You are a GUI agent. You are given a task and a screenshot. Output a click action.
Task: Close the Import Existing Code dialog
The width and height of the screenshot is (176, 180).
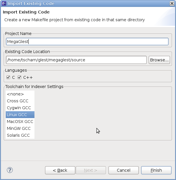172,3
